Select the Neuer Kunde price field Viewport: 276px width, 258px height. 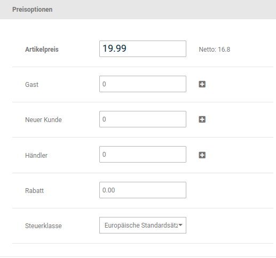coord(143,119)
